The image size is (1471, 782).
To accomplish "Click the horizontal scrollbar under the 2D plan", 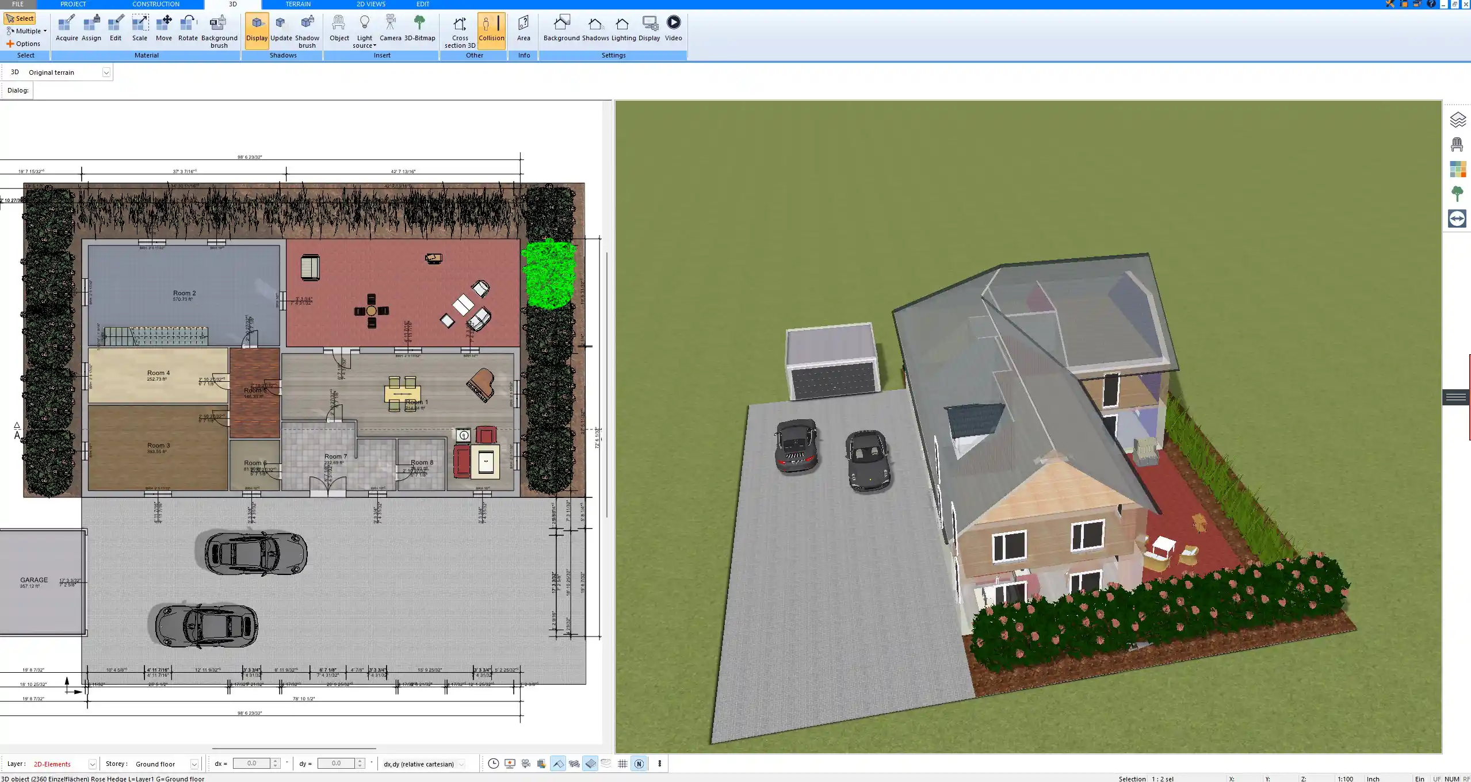I will [x=294, y=749].
